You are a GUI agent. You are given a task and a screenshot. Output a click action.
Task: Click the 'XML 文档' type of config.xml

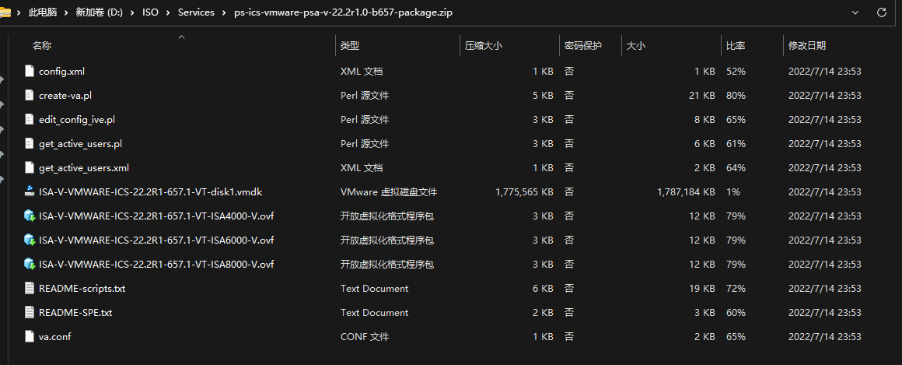[x=362, y=72]
